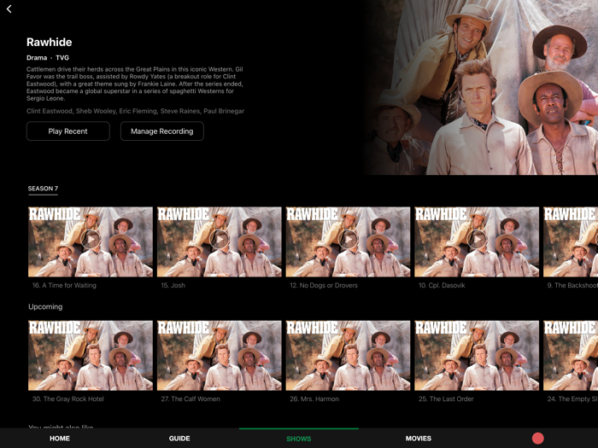Viewport: 598px width, 448px height.
Task: Open upcoming episode 26 Mrs. Harmon thumbnail
Action: click(x=349, y=356)
